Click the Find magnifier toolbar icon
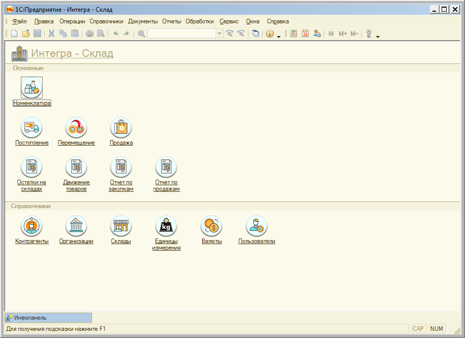The width and height of the screenshot is (465, 338). click(x=141, y=34)
